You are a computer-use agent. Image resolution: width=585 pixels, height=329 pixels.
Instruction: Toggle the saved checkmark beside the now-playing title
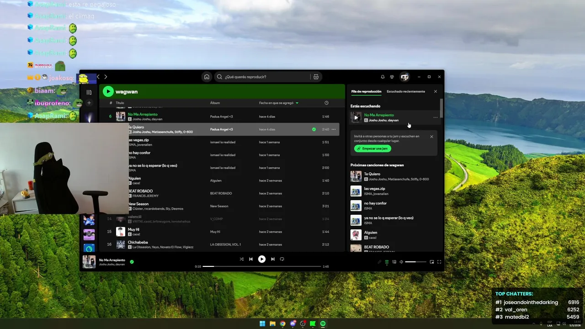coord(132,262)
